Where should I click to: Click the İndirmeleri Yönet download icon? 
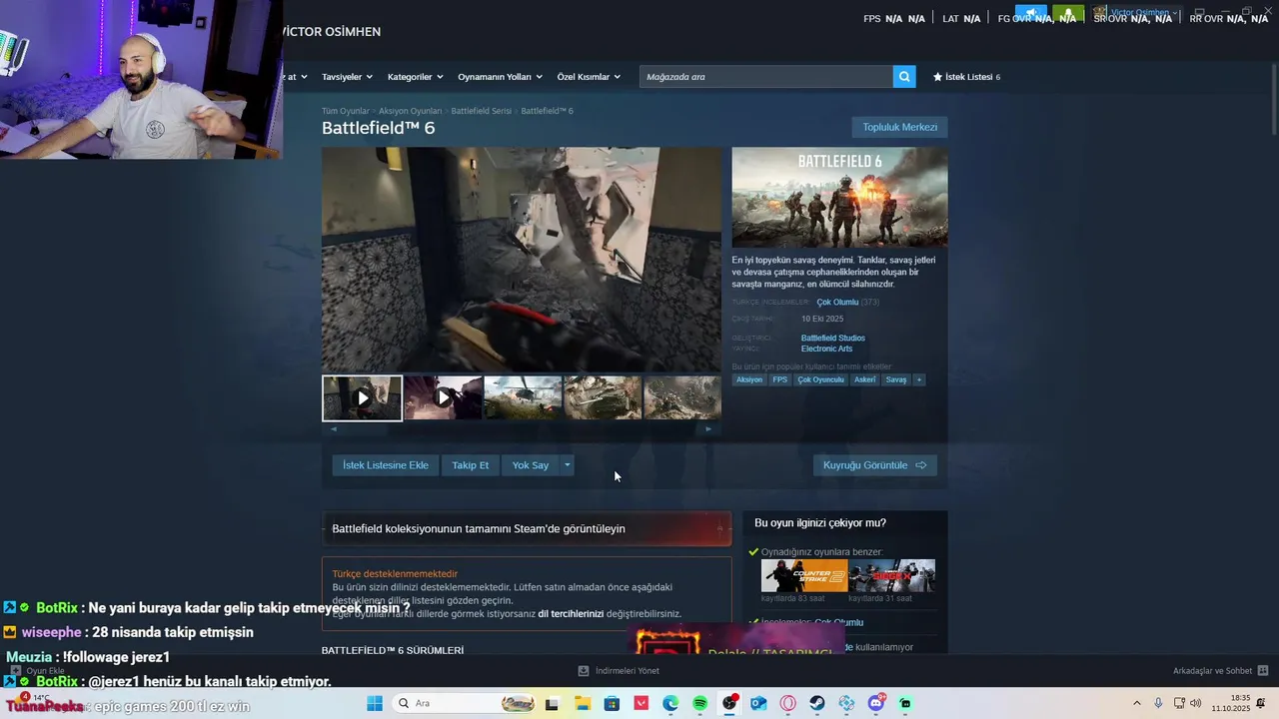(x=584, y=670)
